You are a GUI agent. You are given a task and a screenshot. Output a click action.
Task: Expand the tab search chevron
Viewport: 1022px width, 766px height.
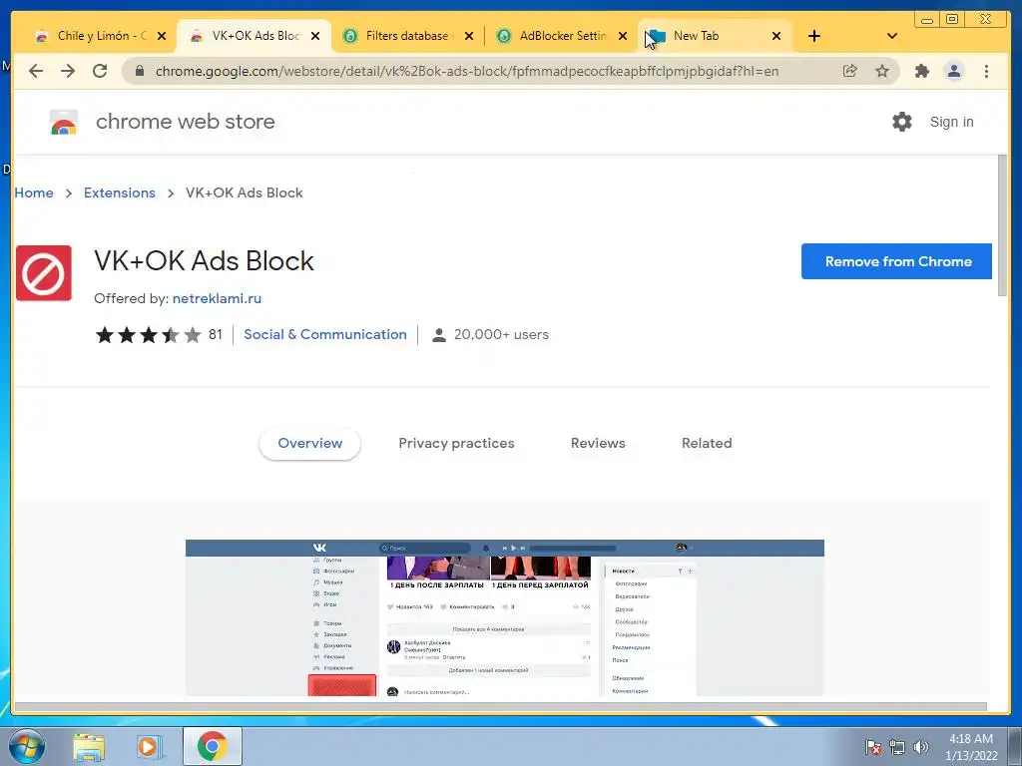click(x=892, y=36)
